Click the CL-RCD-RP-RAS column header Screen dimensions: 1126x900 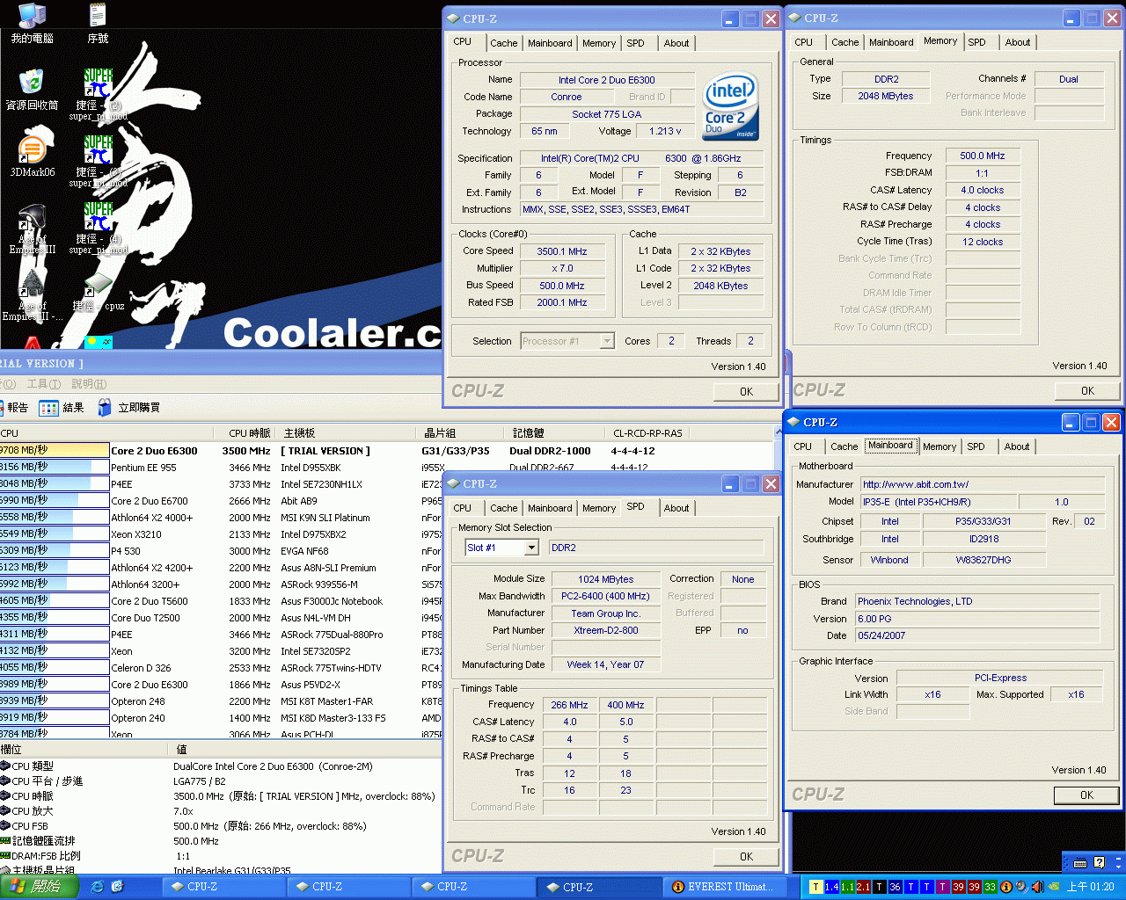[x=647, y=433]
